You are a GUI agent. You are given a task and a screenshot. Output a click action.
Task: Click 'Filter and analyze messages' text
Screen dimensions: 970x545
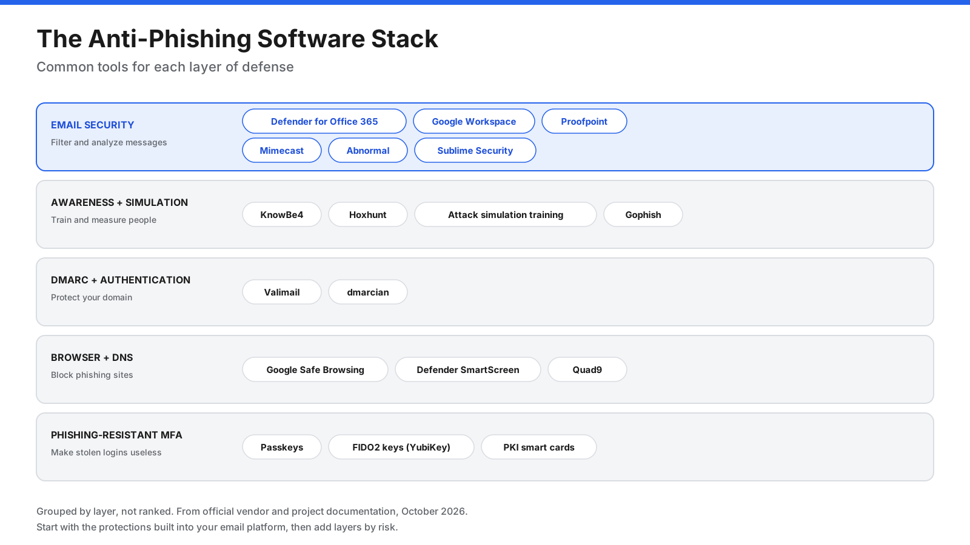pyautogui.click(x=109, y=142)
